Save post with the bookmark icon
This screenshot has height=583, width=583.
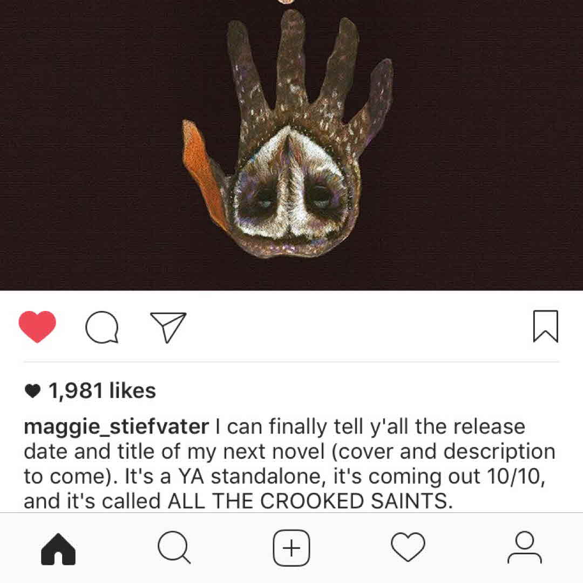(x=545, y=326)
